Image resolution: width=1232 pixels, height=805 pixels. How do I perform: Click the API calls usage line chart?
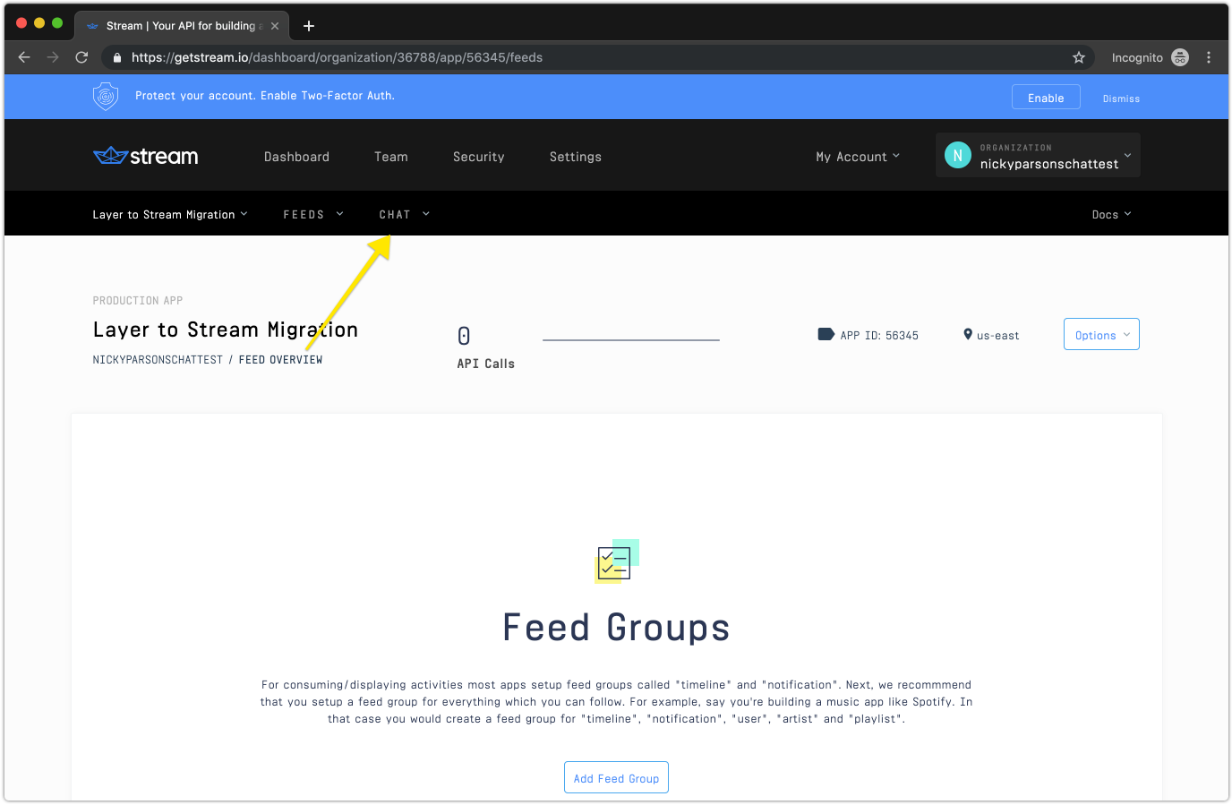(631, 339)
